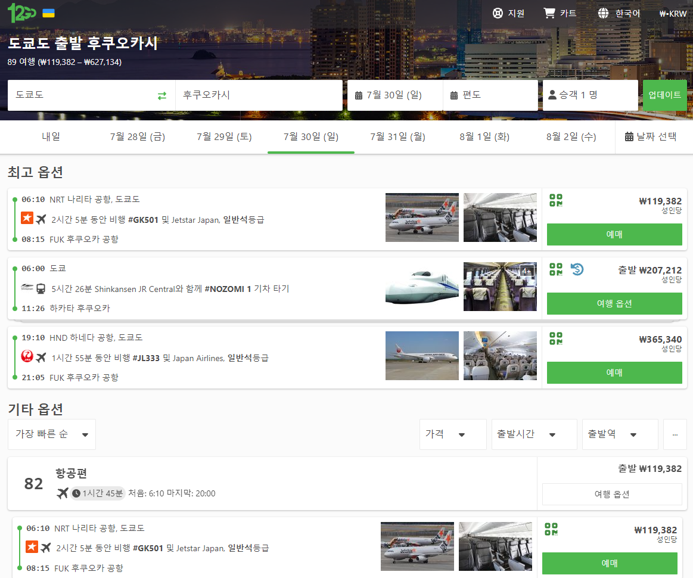Image resolution: width=693 pixels, height=578 pixels.
Task: Open the Japan Airlines aircraft photo
Action: (422, 356)
